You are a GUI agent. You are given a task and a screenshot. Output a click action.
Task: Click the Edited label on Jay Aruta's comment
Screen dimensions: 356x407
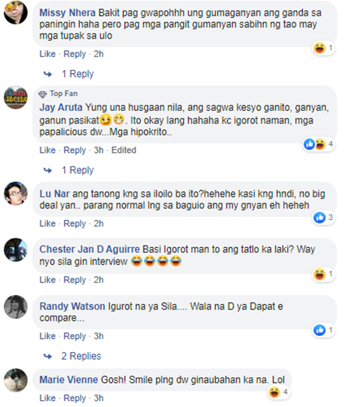point(124,150)
